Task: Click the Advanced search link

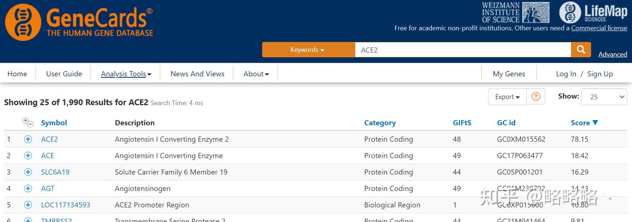Action: click(x=613, y=54)
